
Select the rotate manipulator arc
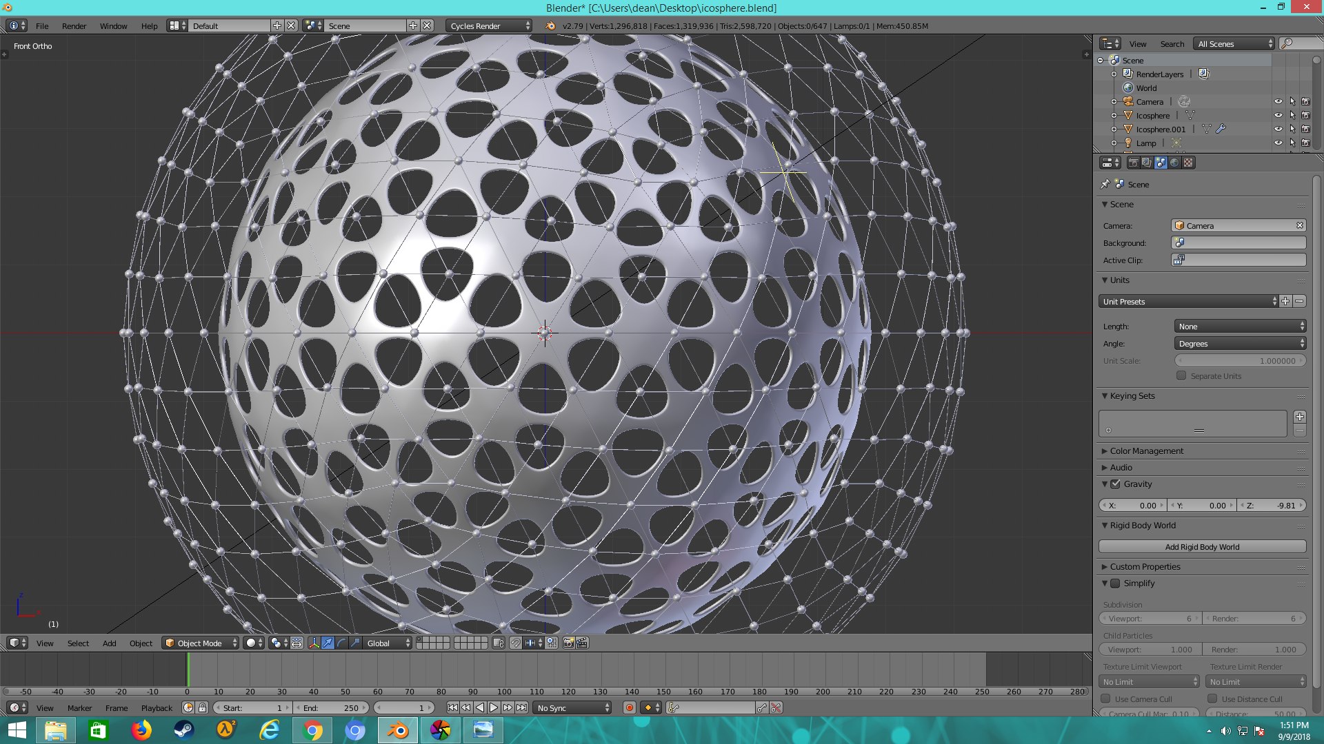[341, 643]
